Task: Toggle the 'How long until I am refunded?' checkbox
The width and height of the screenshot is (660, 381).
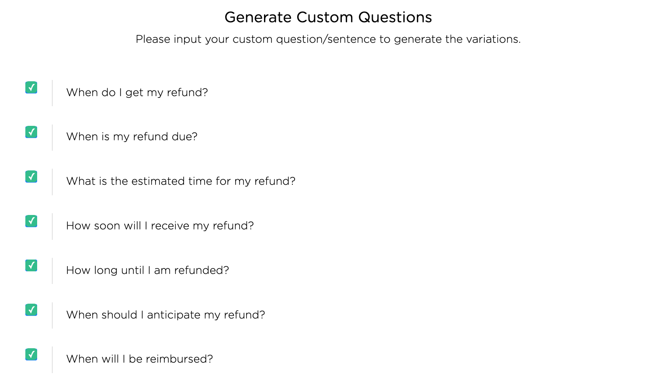Action: click(x=31, y=265)
